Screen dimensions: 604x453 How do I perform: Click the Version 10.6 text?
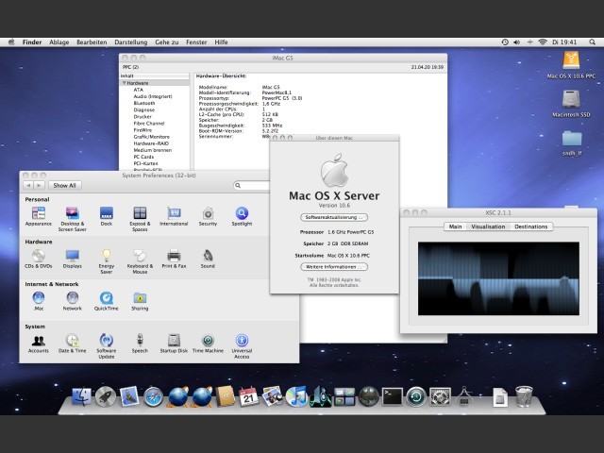334,206
